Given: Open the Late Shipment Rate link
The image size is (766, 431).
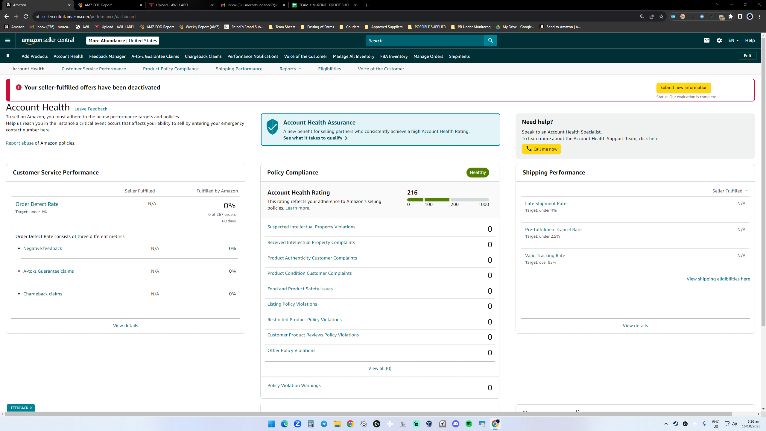Looking at the screenshot, I should click(545, 204).
